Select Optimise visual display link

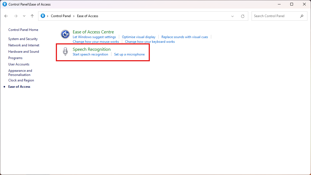coord(138,37)
